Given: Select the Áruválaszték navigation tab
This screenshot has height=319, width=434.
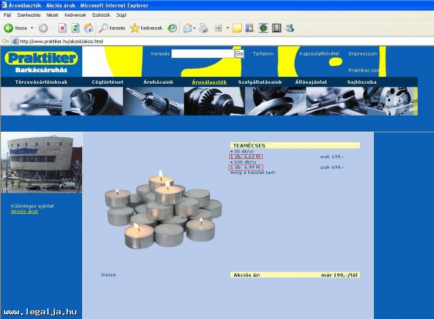Looking at the screenshot, I should [x=209, y=82].
